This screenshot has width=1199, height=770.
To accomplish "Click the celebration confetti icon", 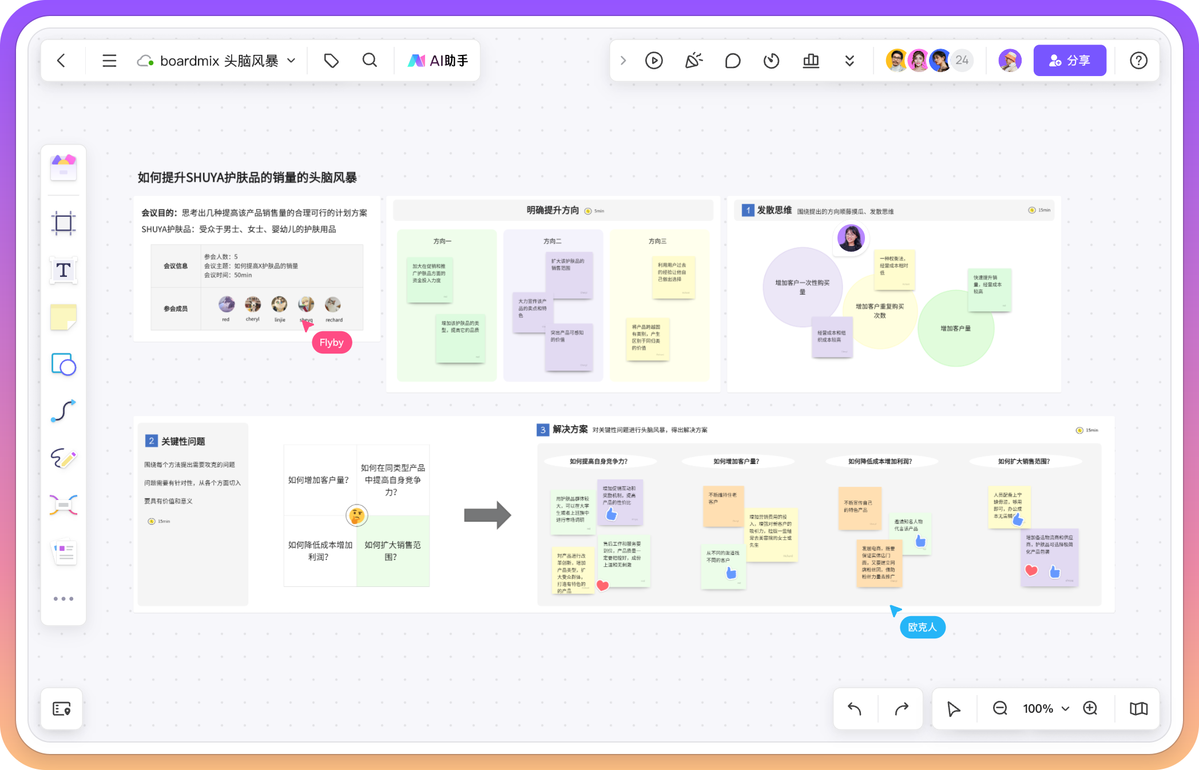I will click(694, 60).
